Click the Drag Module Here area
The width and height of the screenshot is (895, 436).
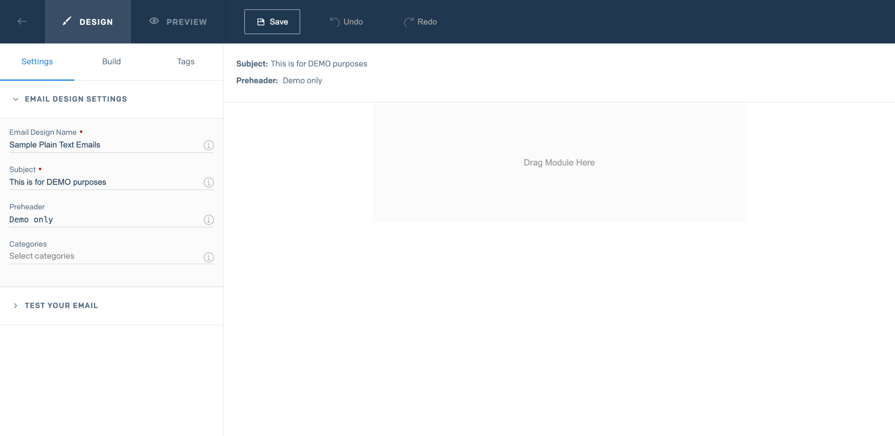click(559, 162)
